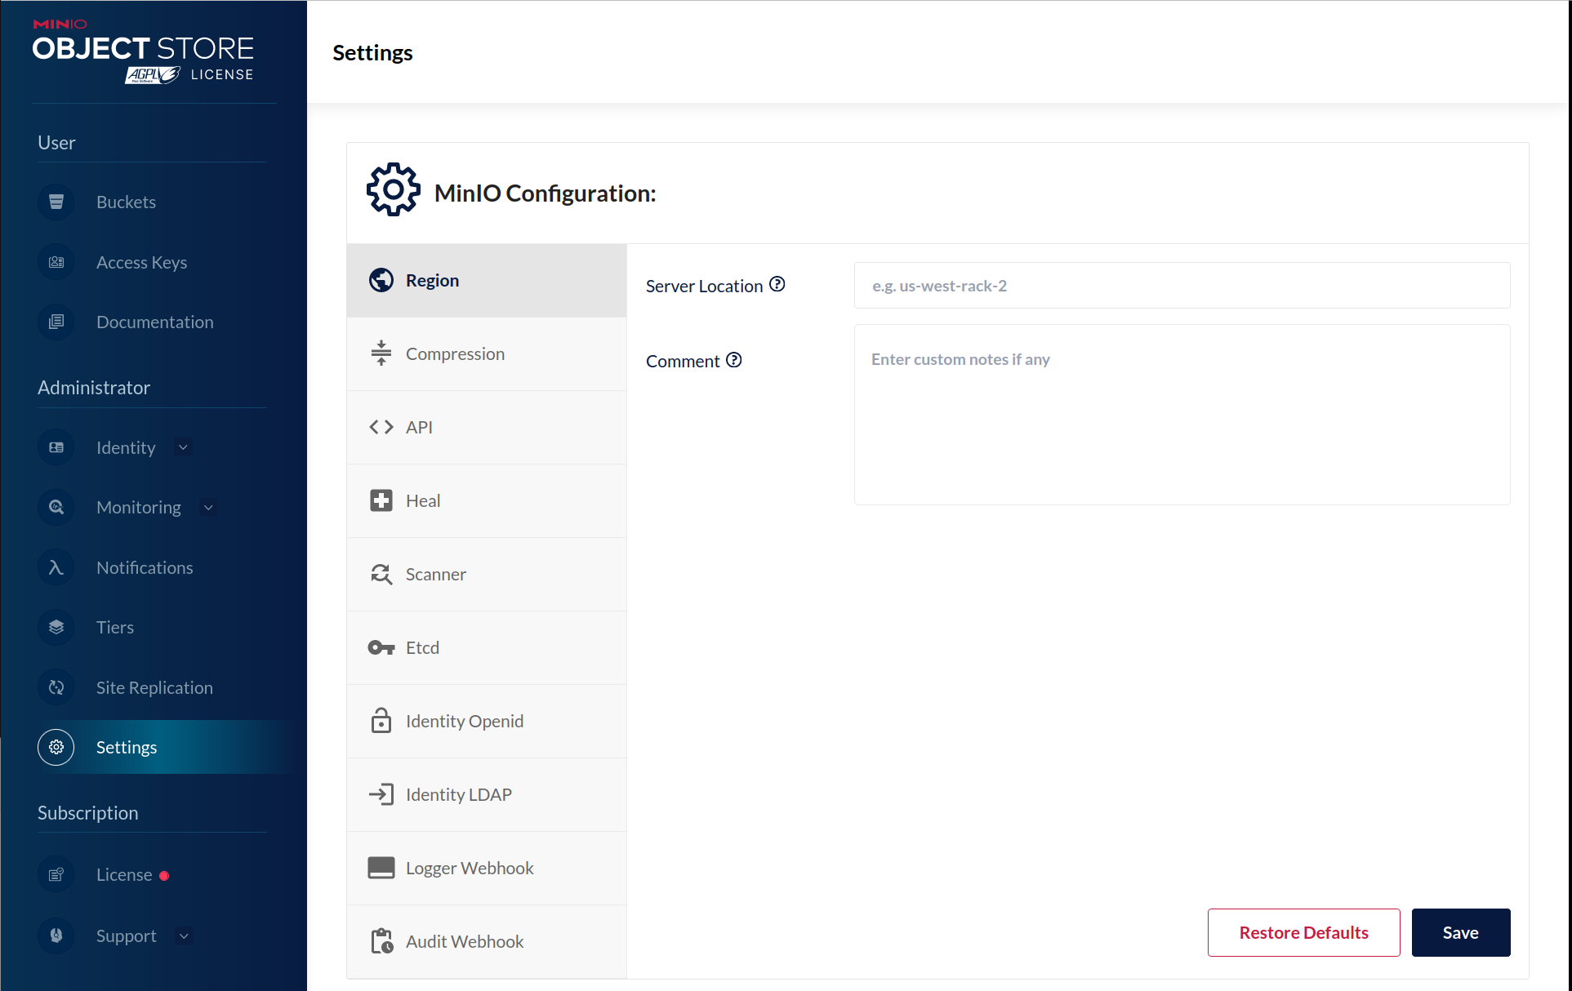Click the Audit Webhook clipboard icon
This screenshot has width=1572, height=991.
coord(381,941)
